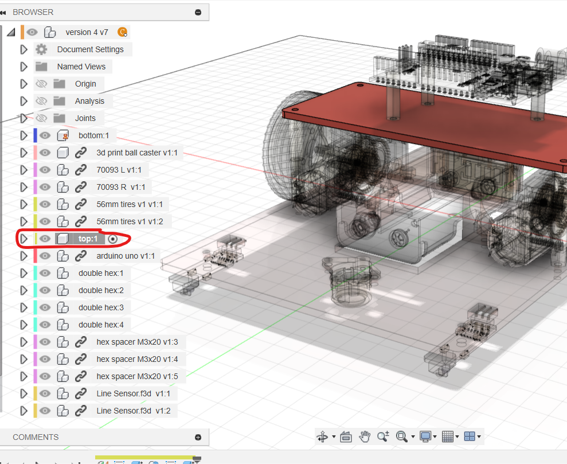The height and width of the screenshot is (464, 567).
Task: Click the pink color bar of 70093 R v1:1
Action: 36,187
